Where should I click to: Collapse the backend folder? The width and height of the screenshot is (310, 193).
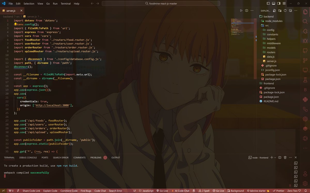pos(269,16)
